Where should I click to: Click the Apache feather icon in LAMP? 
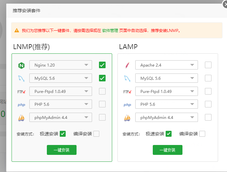click(127, 65)
